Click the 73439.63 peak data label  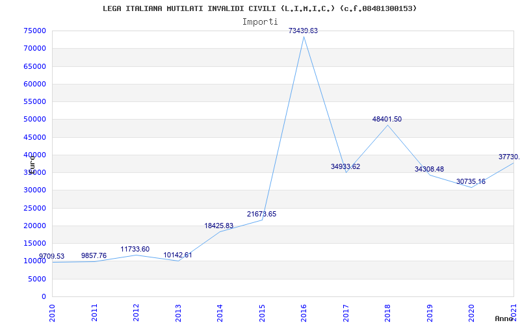tap(303, 31)
